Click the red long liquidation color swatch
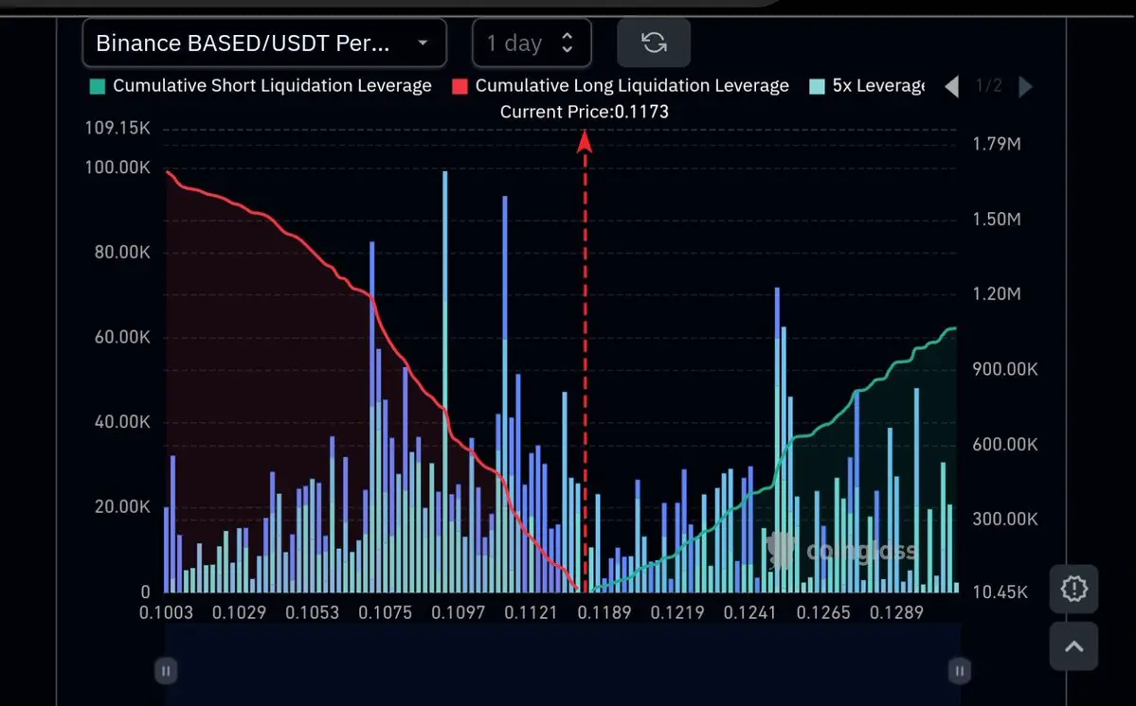Screen dimensions: 1136x706 (460, 86)
